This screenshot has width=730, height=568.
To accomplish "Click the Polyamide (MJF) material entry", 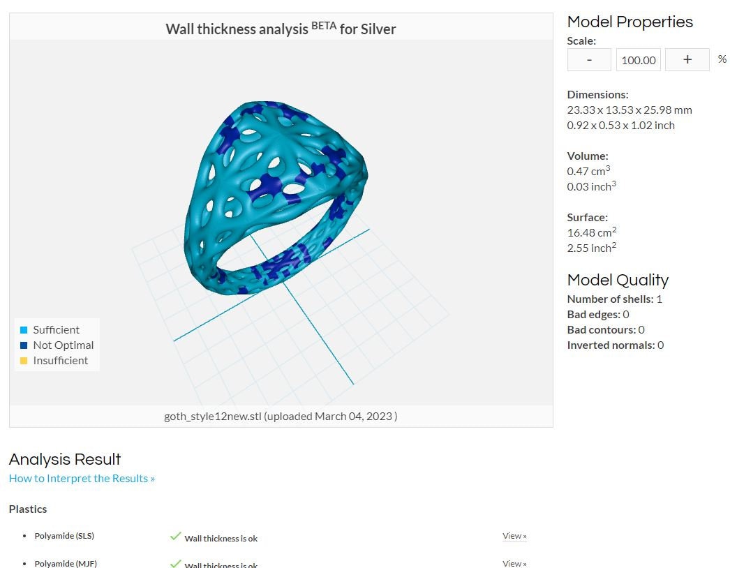I will tap(66, 563).
